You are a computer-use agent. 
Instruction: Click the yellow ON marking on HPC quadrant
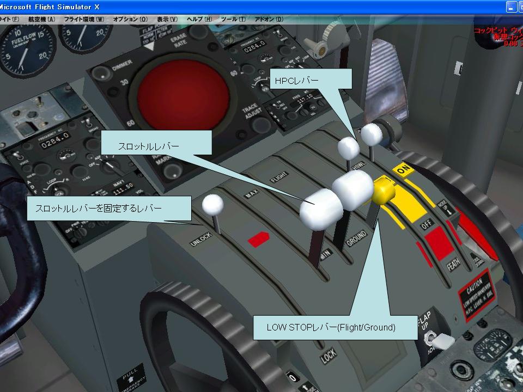pos(403,170)
